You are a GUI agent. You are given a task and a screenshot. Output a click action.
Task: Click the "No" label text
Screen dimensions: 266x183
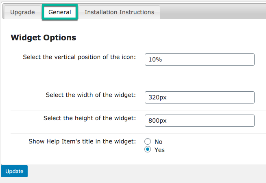click(x=158, y=142)
